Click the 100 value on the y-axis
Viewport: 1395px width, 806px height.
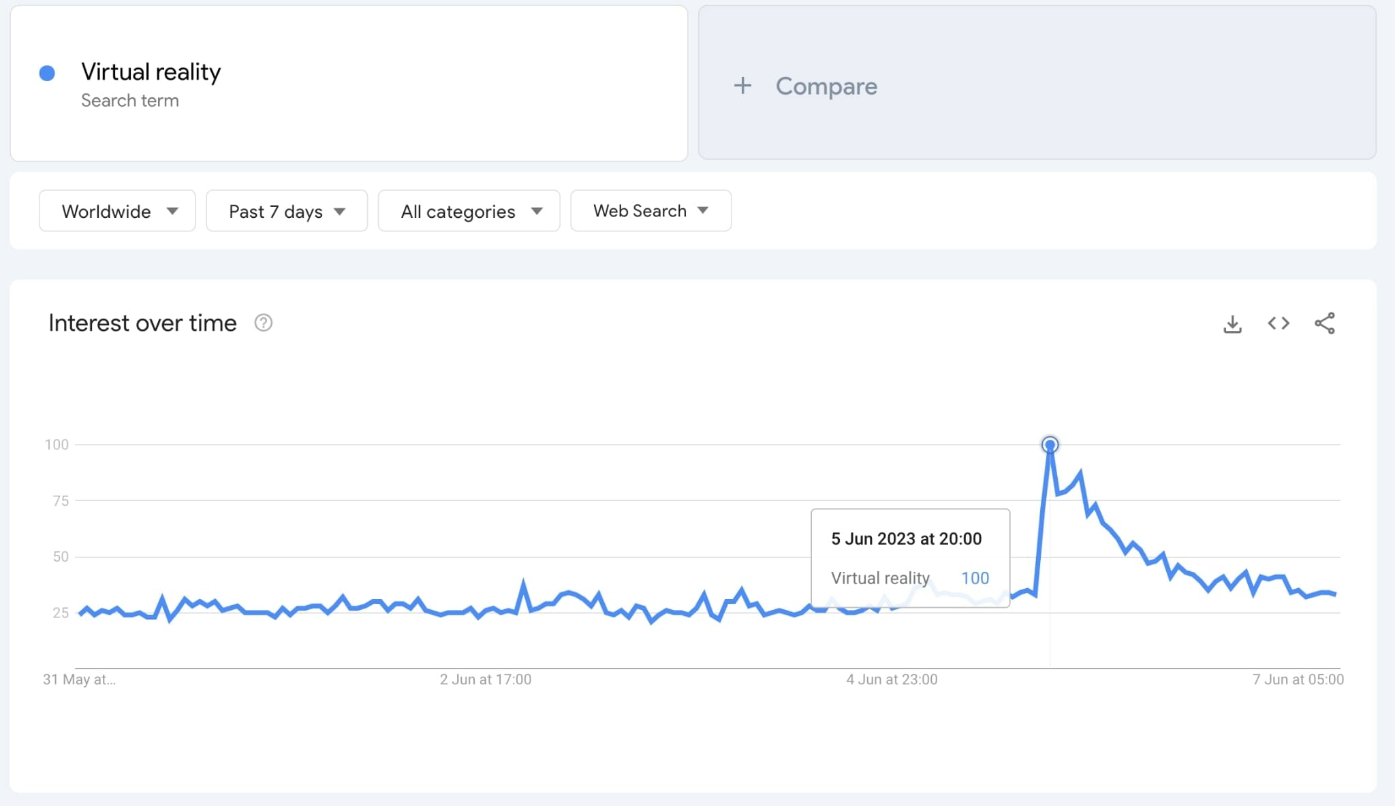(57, 445)
